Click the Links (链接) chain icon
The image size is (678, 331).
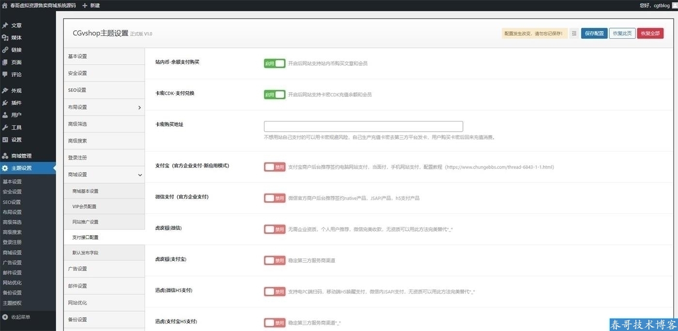5,50
